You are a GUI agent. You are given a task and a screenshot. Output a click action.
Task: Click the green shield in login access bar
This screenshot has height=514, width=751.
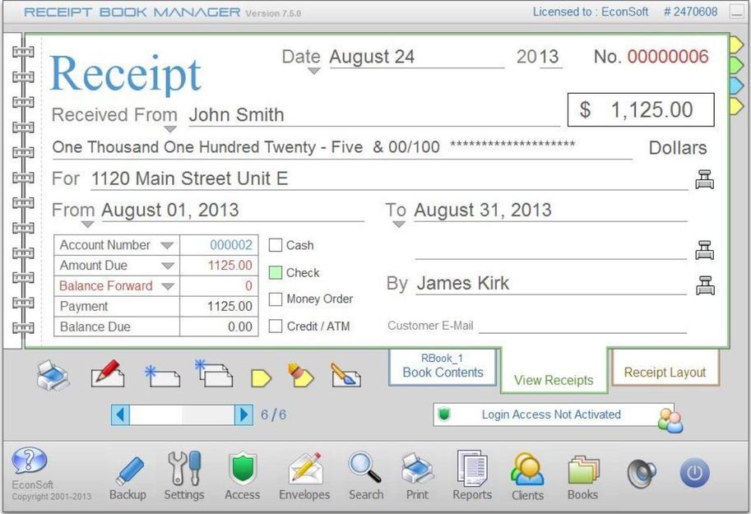point(444,414)
